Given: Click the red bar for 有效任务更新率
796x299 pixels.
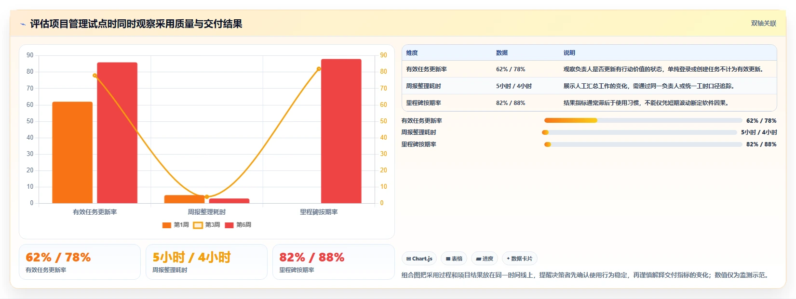Looking at the screenshot, I should [117, 133].
